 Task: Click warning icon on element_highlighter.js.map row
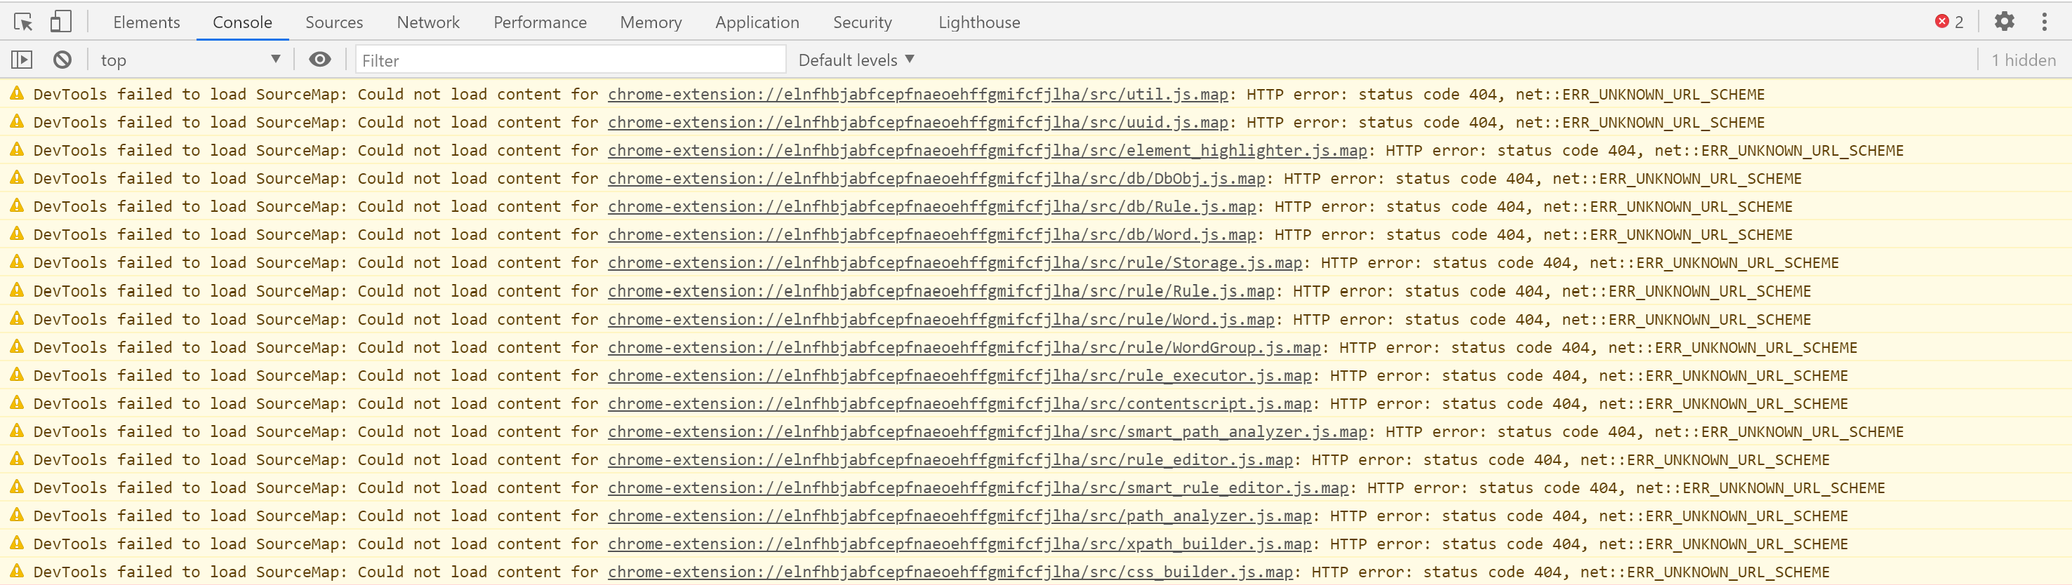coord(16,149)
